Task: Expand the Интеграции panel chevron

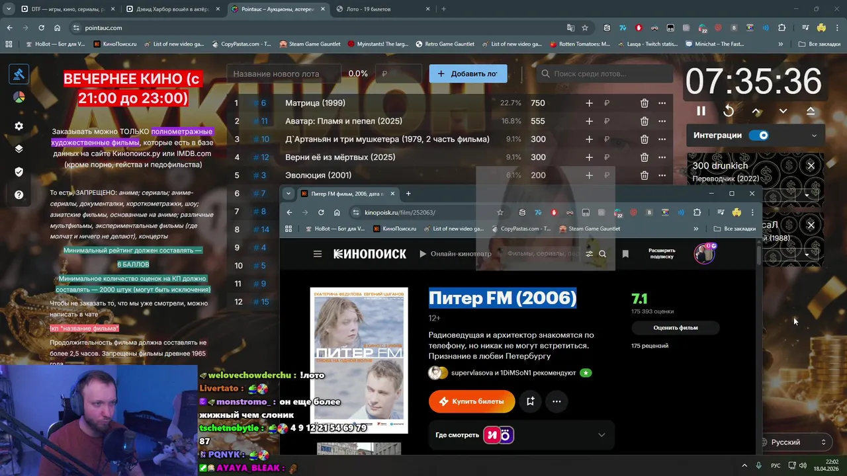Action: [x=814, y=136]
